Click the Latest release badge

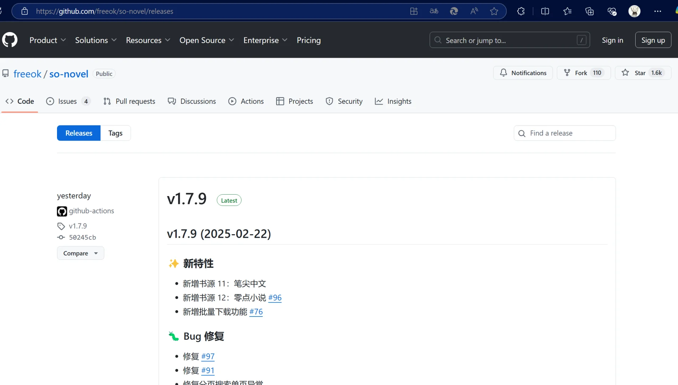tap(229, 200)
